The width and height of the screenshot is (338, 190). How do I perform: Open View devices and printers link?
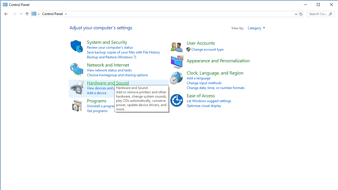[100, 88]
